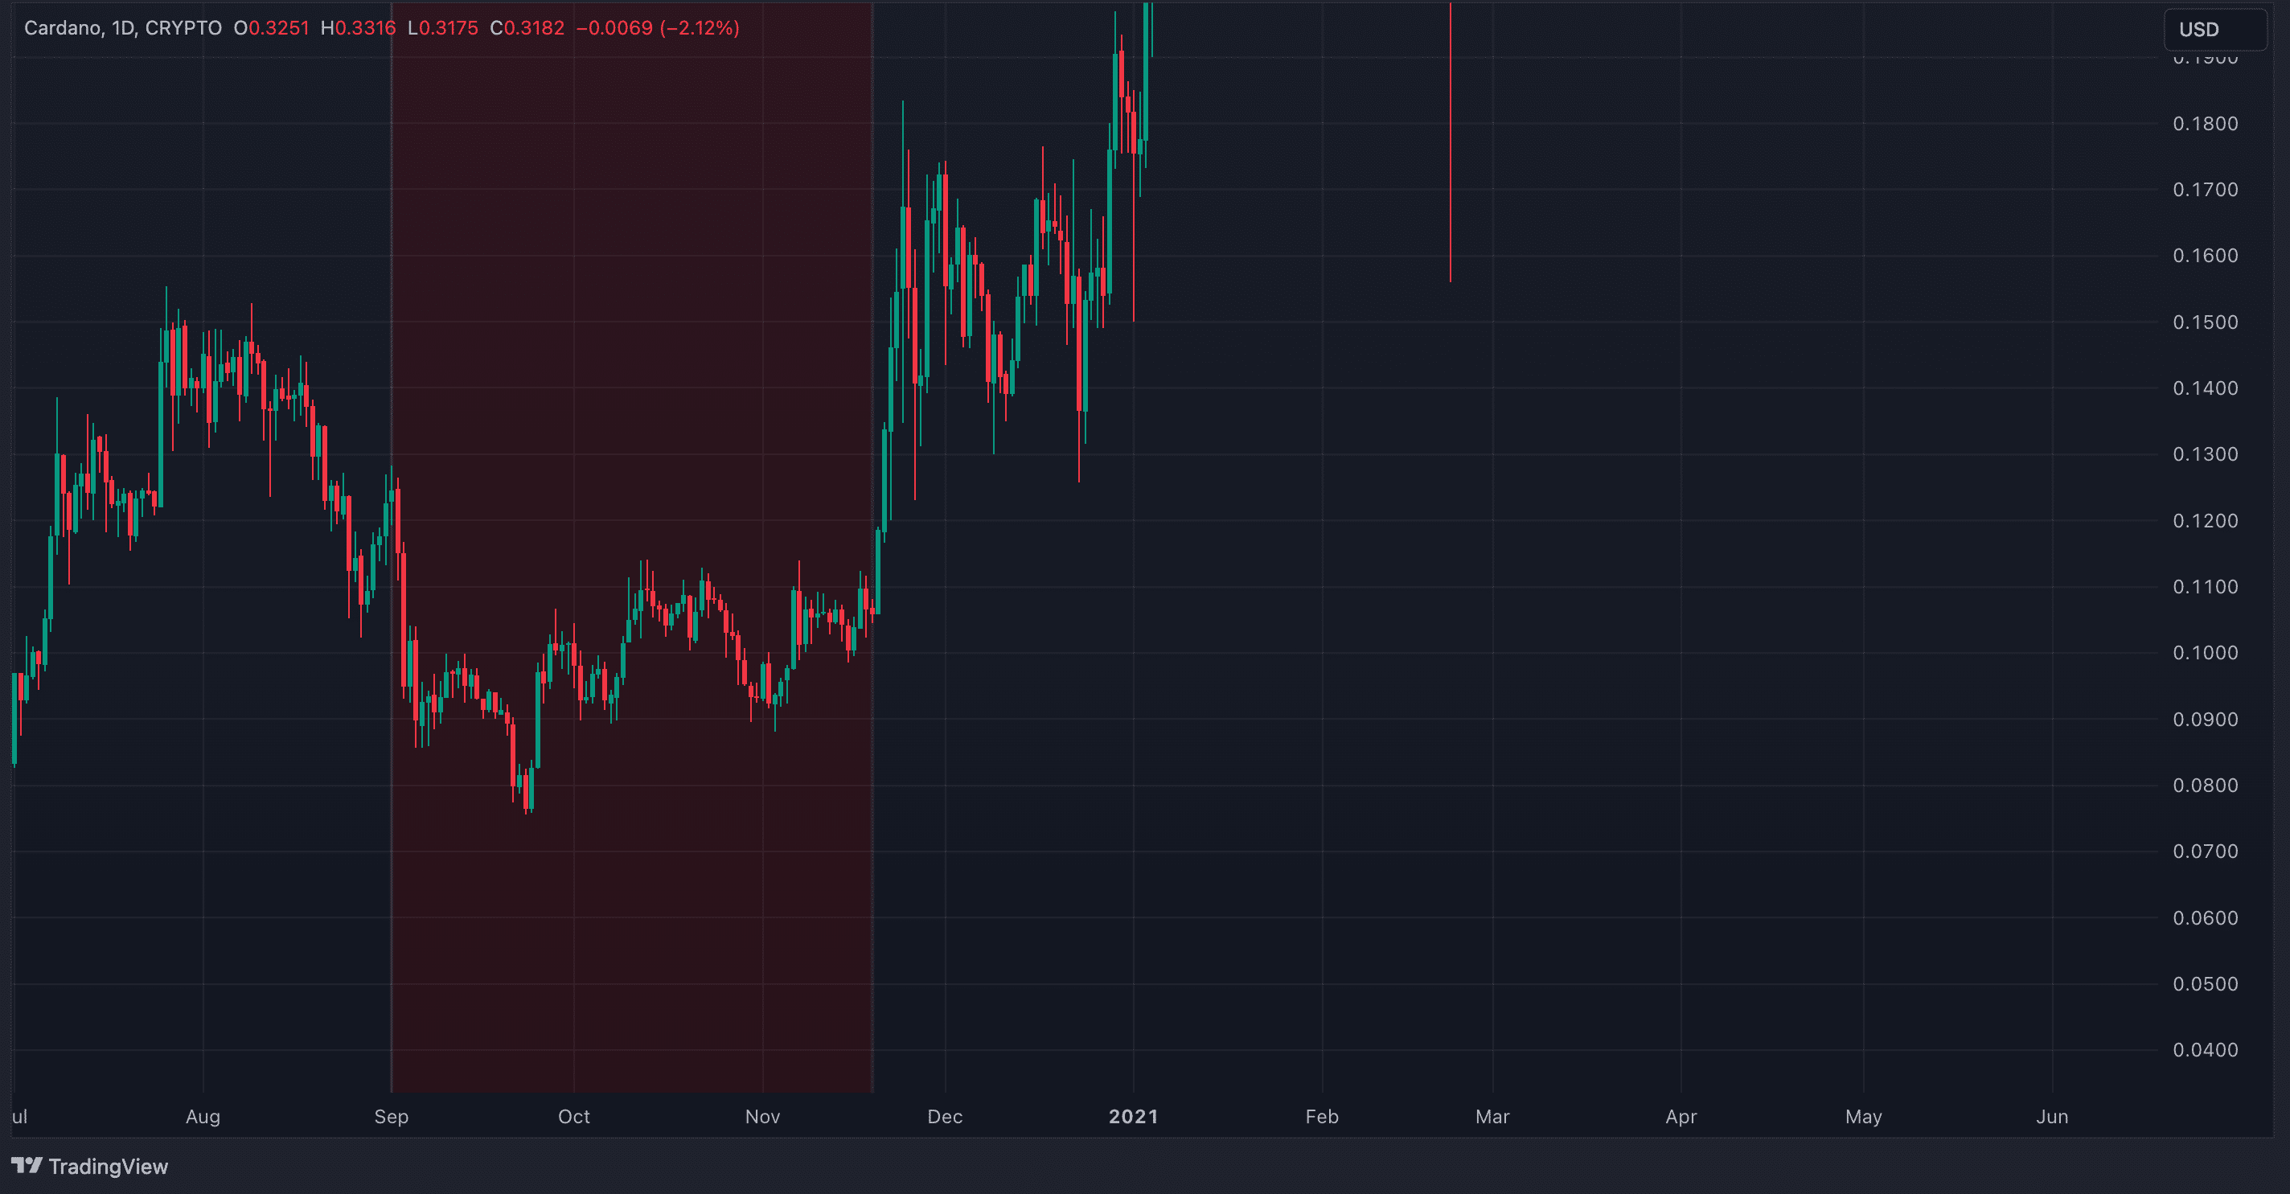Image resolution: width=2290 pixels, height=1194 pixels.
Task: Click the Nov label on time axis
Action: [763, 1117]
